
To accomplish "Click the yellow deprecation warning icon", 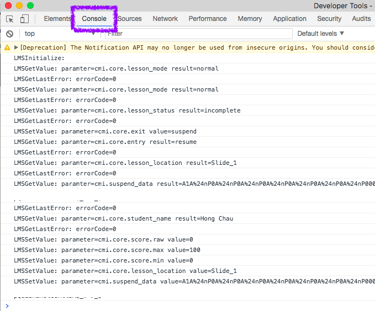I will [x=7, y=47].
